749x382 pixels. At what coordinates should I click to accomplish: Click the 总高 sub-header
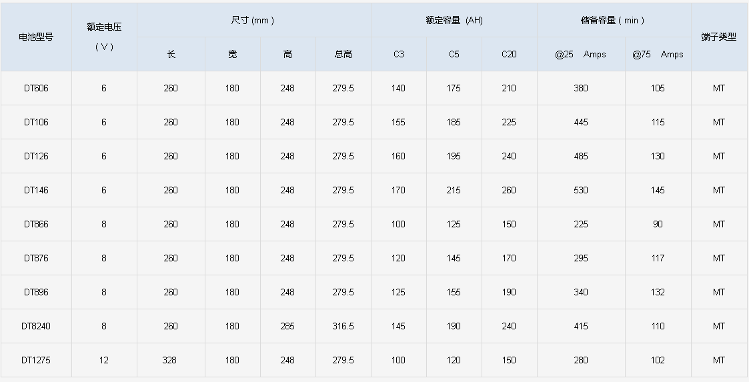click(x=343, y=54)
